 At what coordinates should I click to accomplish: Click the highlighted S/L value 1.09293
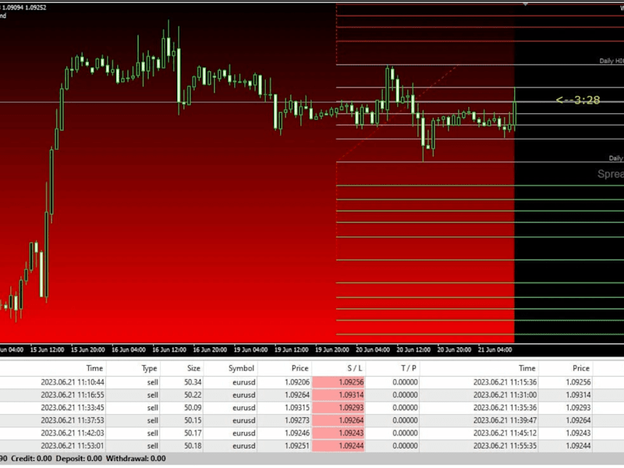pos(339,408)
